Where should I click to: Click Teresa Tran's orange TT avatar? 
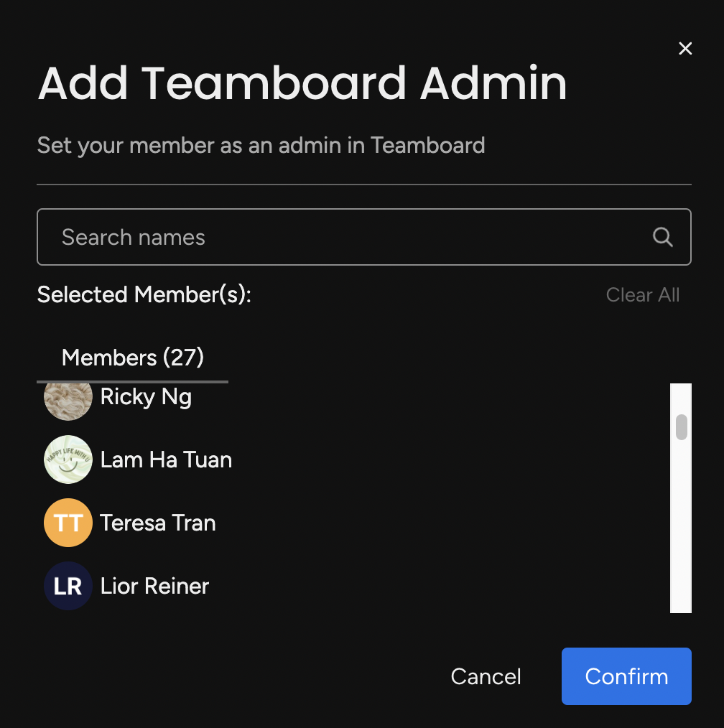point(68,523)
